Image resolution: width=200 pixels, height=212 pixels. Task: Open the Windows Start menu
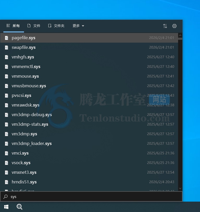(6, 207)
